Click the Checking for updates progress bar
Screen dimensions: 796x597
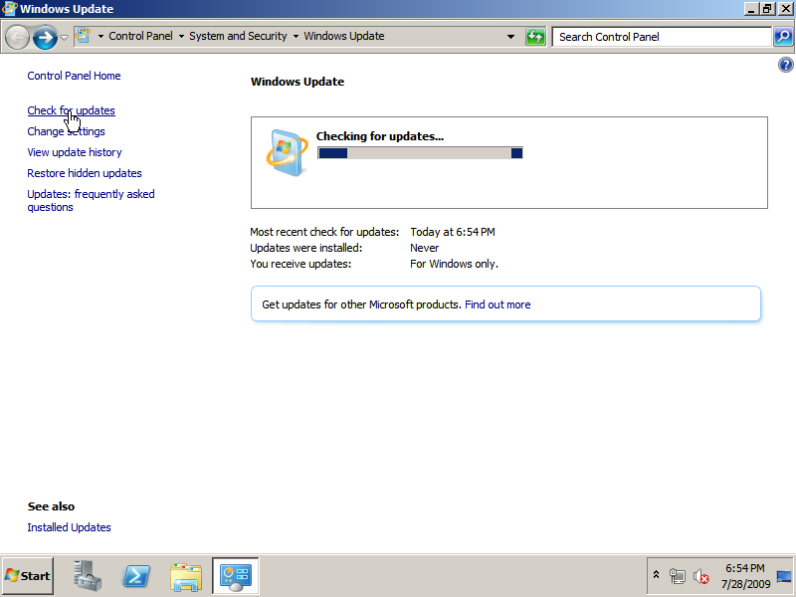click(420, 153)
